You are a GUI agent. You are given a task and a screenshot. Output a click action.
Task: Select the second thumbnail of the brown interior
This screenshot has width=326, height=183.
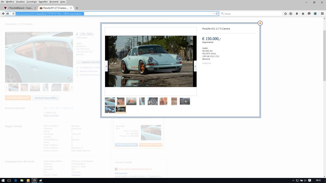point(121,101)
